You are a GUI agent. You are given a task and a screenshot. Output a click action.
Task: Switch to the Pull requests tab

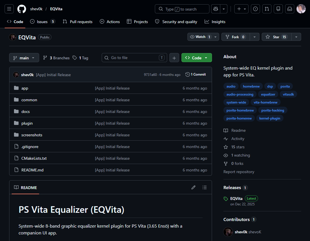pyautogui.click(x=77, y=22)
